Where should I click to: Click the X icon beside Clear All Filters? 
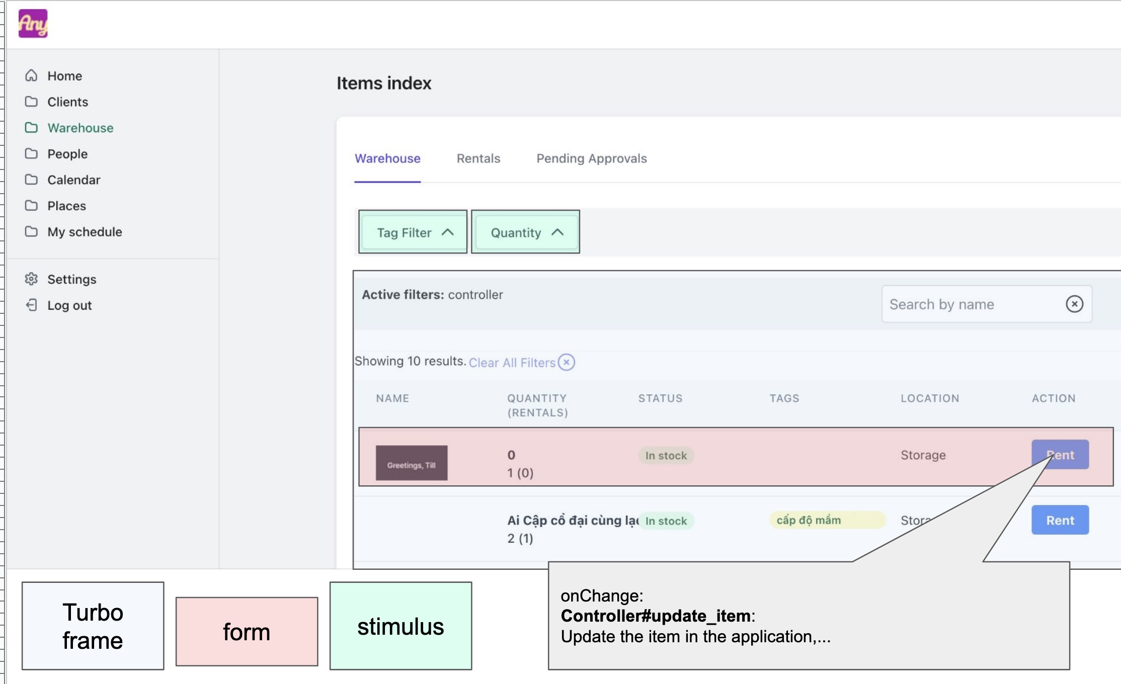point(567,362)
